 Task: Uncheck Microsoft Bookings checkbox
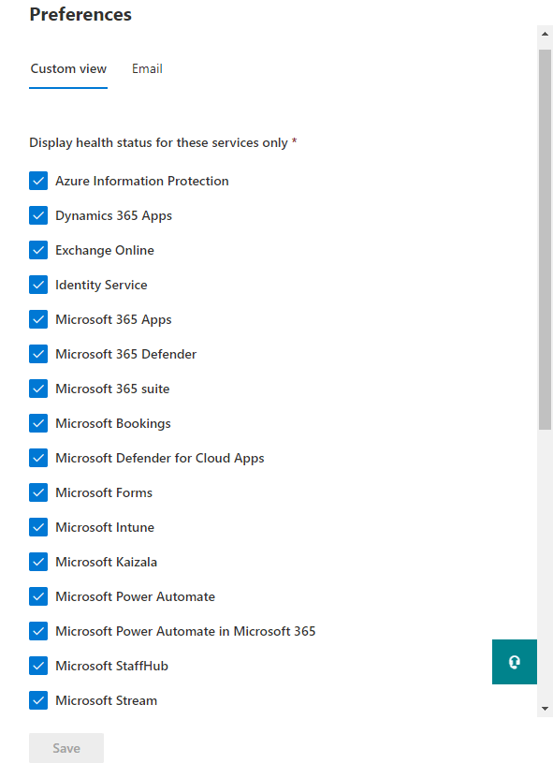coord(38,423)
